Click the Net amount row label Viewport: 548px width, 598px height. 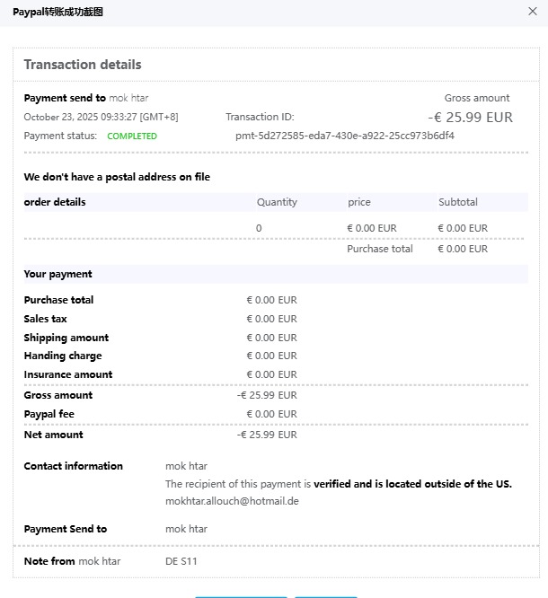click(x=53, y=435)
